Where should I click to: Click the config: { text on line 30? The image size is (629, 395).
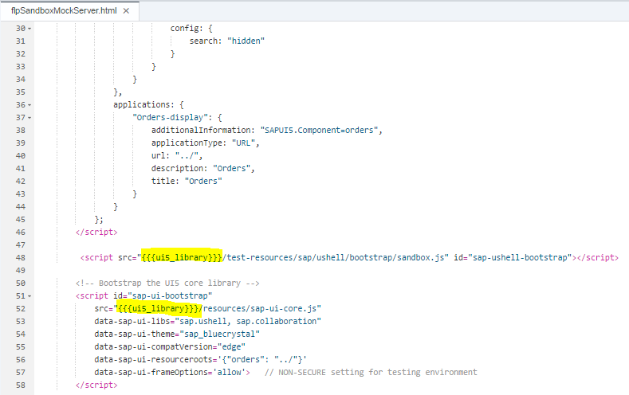(191, 28)
